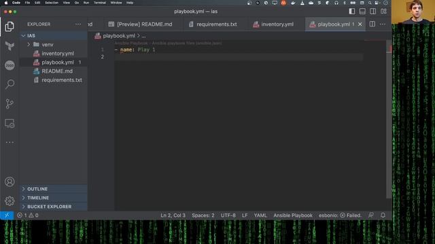The width and height of the screenshot is (435, 244).
Task: Open the Terminal menu
Action: click(100, 3)
